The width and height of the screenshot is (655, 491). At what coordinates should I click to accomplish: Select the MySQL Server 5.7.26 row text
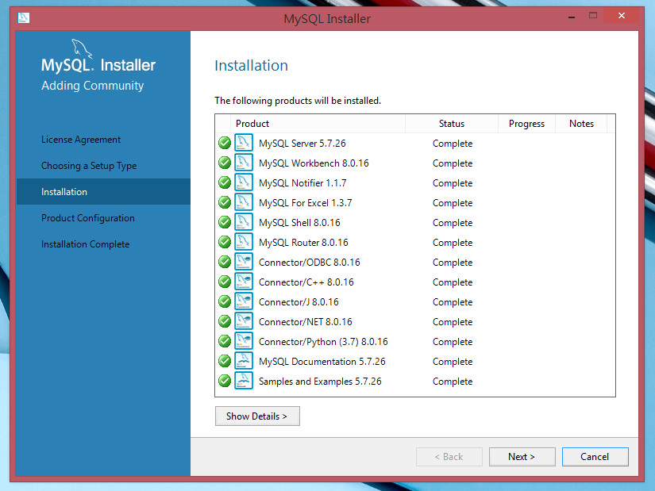click(x=302, y=144)
